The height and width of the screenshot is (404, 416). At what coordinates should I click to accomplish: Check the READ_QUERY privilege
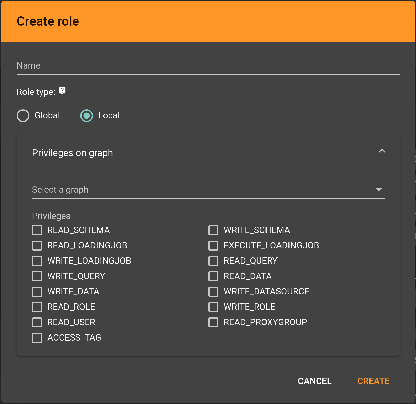[214, 261]
